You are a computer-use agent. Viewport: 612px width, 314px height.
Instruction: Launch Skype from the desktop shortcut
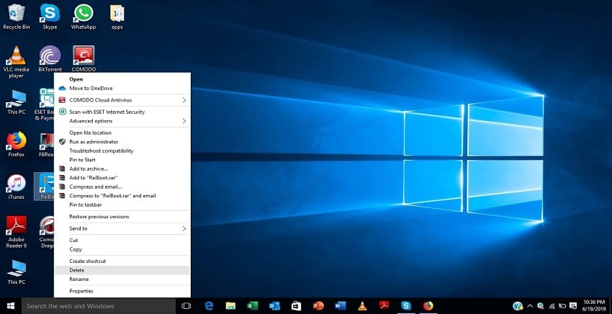50,17
